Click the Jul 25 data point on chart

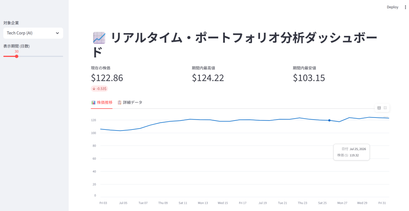tap(330, 120)
